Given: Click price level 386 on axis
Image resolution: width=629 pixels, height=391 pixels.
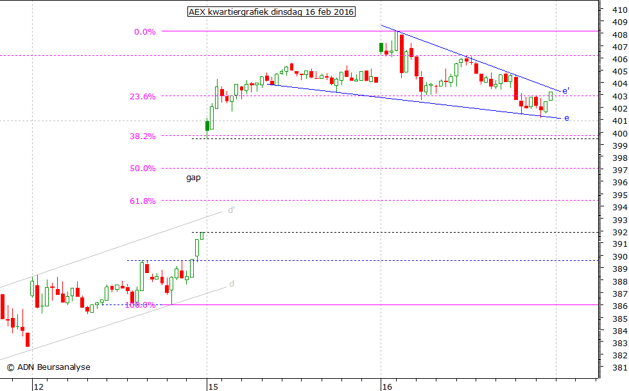Looking at the screenshot, I should 620,306.
